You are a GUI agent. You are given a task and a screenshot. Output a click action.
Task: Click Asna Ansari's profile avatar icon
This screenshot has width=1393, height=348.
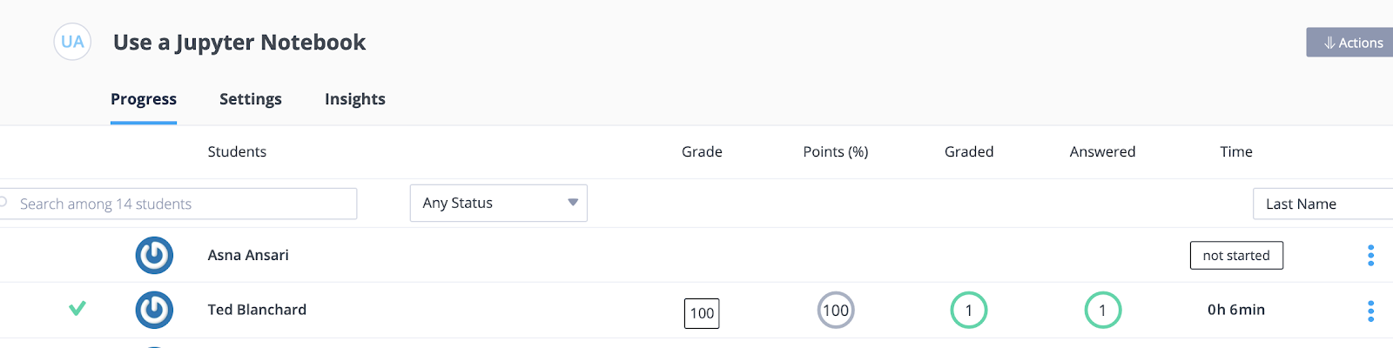[154, 256]
